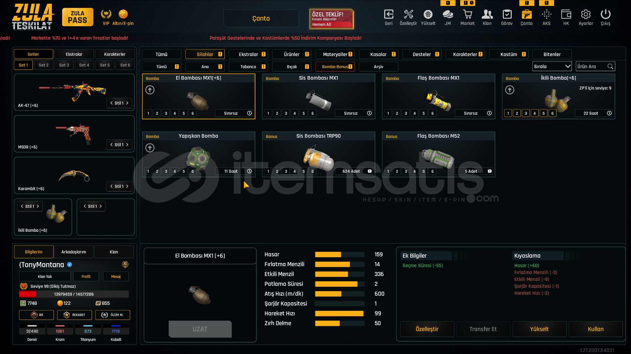Image resolution: width=631 pixels, height=354 pixels.
Task: Click clock icon on İkili Bomba 22 Saat
Action: point(609,113)
